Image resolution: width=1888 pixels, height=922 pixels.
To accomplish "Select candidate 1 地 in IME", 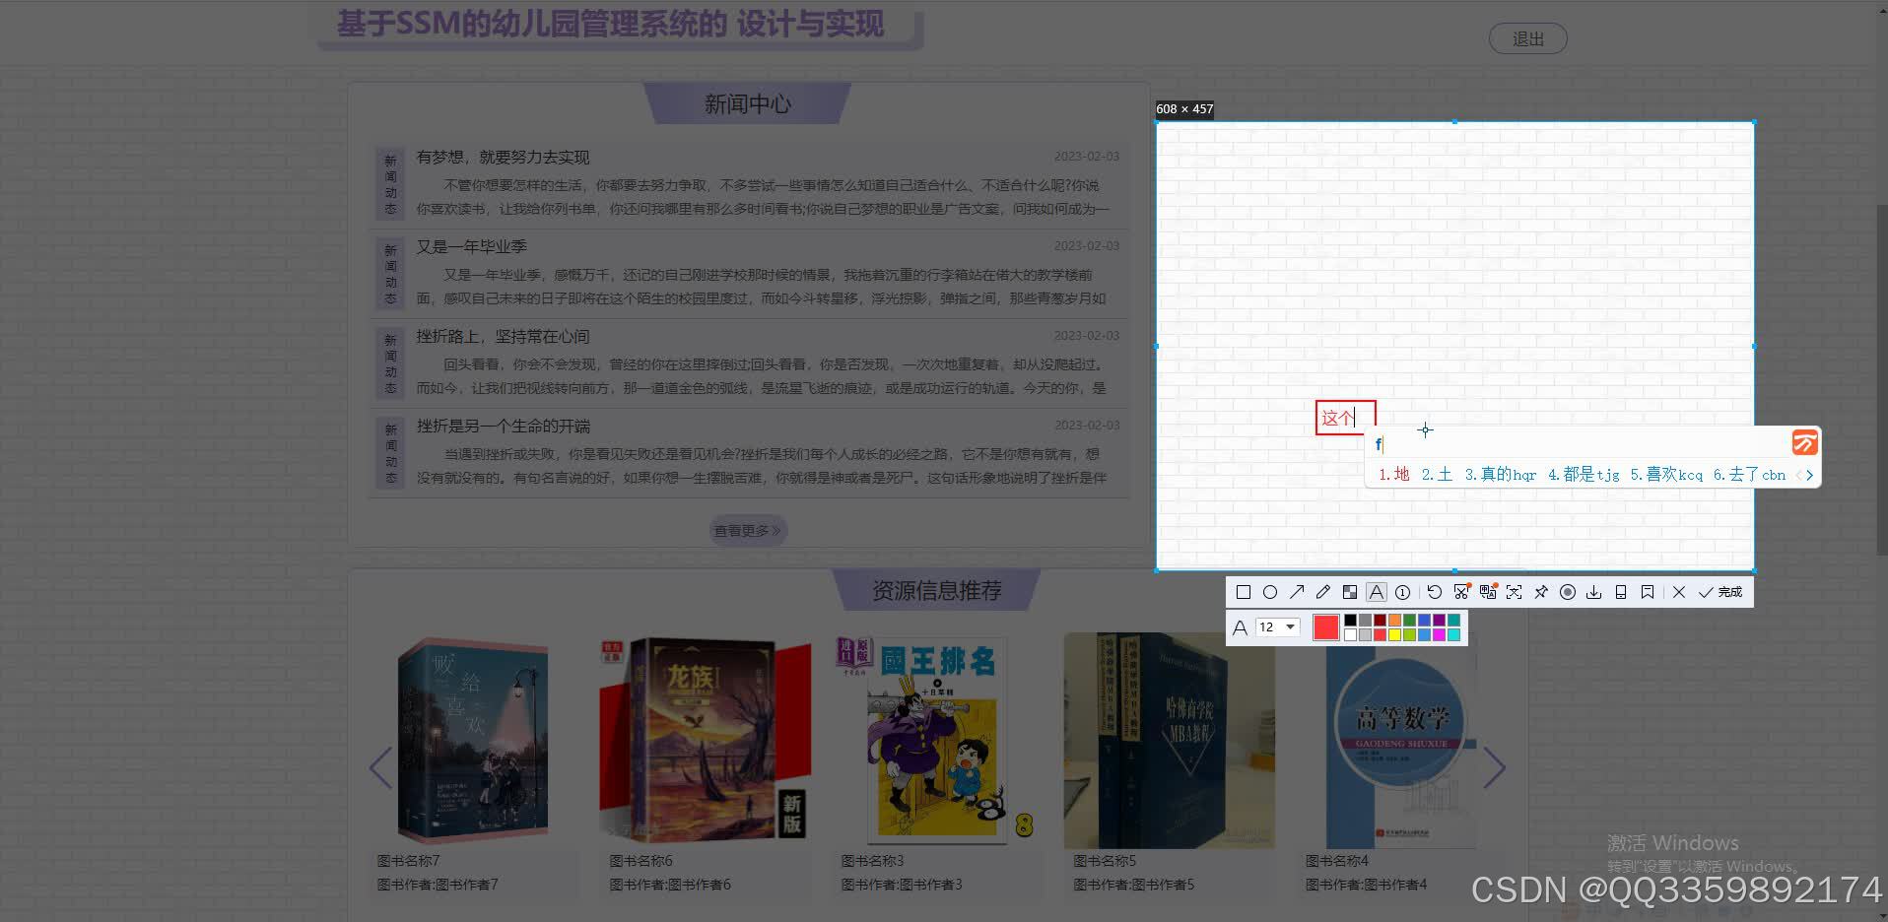I will pos(1393,474).
